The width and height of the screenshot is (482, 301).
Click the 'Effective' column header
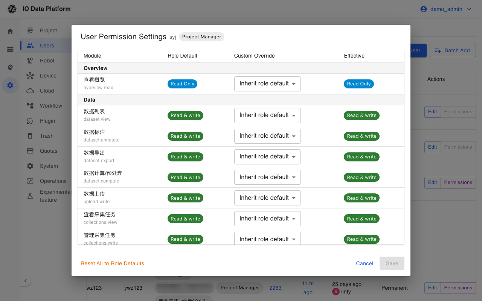[x=354, y=56]
